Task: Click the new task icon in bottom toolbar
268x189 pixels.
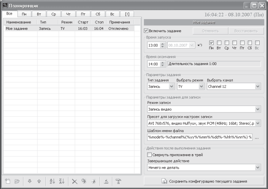Action: pyautogui.click(x=8, y=181)
